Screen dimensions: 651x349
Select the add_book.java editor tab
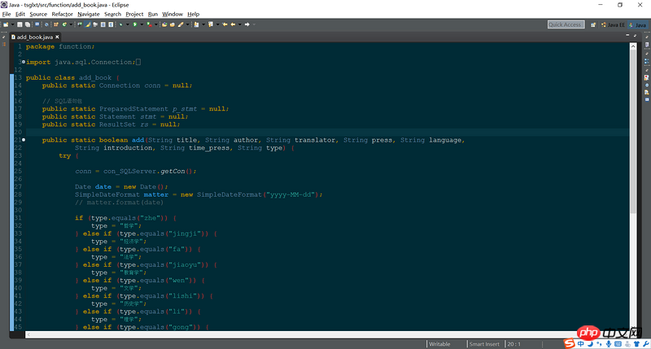pos(34,37)
